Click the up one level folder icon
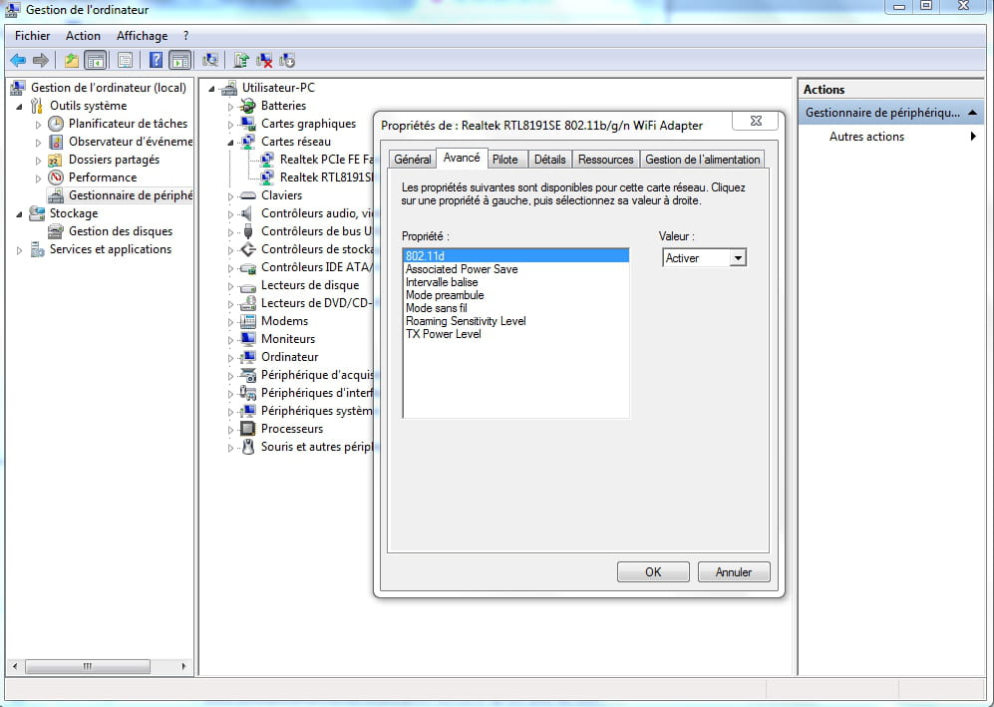This screenshot has height=707, width=994. pos(72,60)
